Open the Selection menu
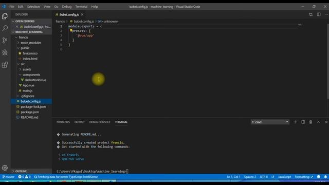 point(33,7)
